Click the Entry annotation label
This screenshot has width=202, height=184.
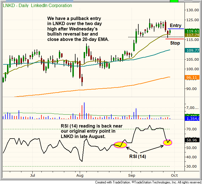(x=176, y=26)
